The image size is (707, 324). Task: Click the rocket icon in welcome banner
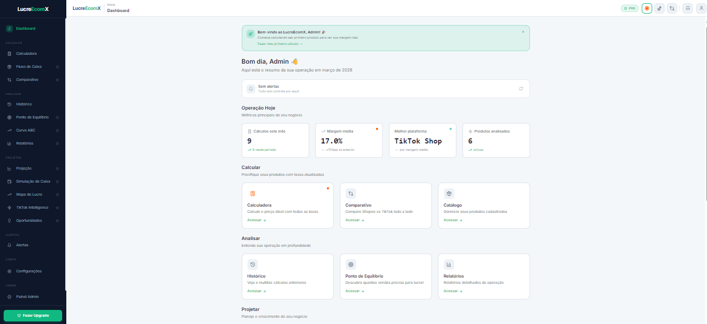coord(251,33)
